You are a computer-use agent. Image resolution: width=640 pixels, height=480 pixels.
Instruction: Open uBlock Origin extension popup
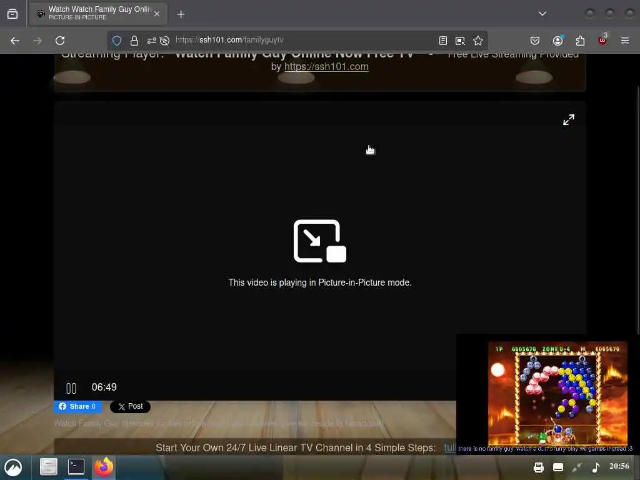pos(602,40)
